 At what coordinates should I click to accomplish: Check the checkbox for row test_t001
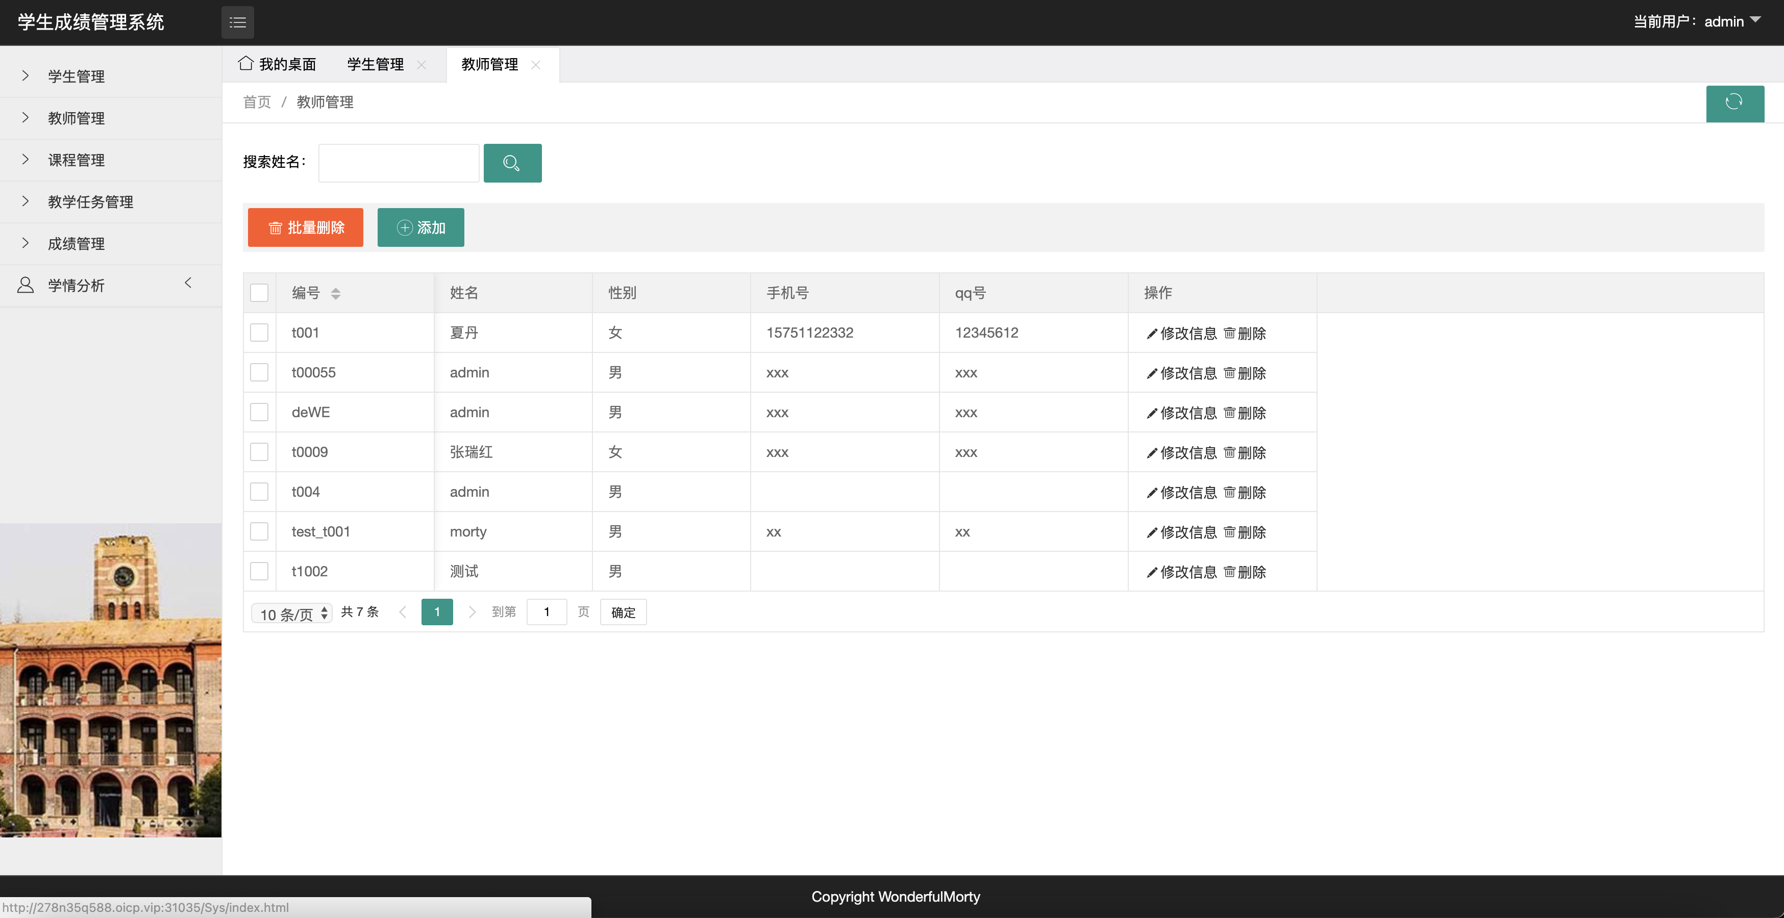(259, 532)
